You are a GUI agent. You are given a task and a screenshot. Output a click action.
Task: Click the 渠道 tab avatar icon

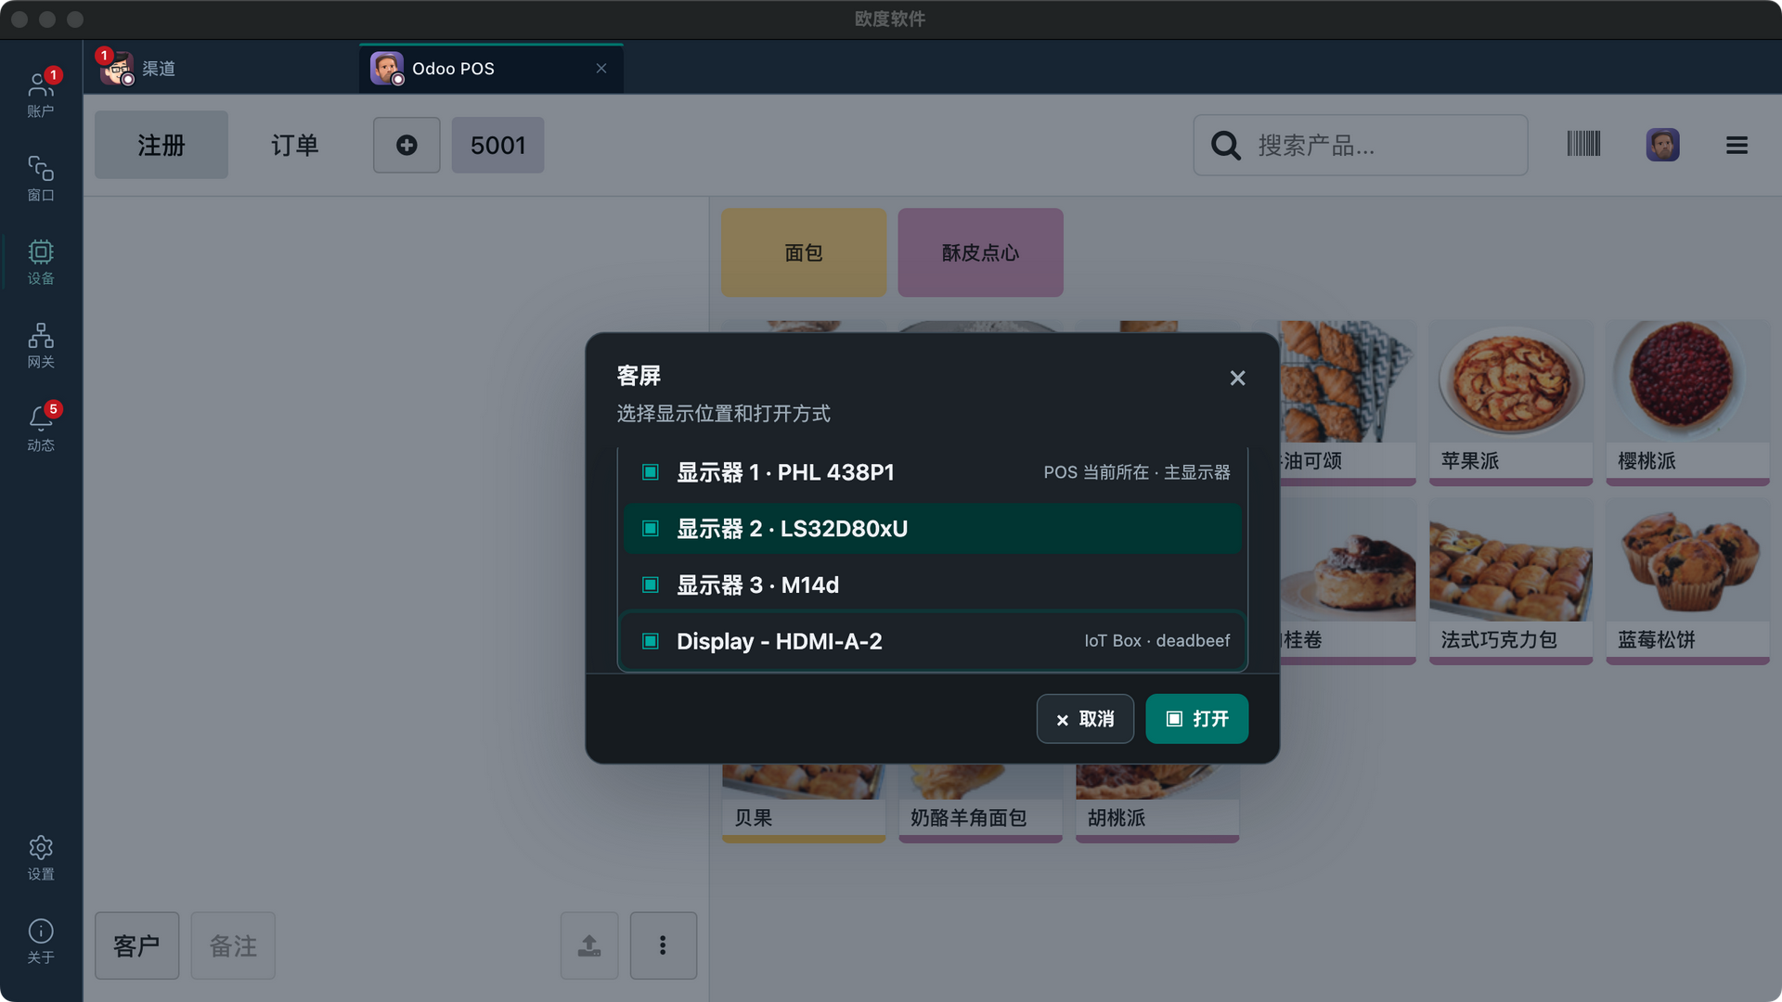(x=117, y=69)
